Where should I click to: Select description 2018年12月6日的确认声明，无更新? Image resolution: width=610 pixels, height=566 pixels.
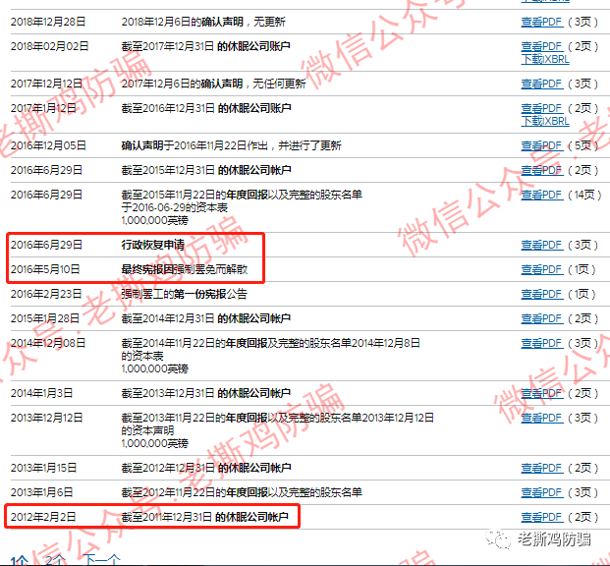(x=203, y=22)
